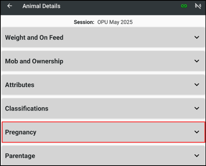Click the Attributes section label
Screen dimensions: 206x166
(x=20, y=85)
